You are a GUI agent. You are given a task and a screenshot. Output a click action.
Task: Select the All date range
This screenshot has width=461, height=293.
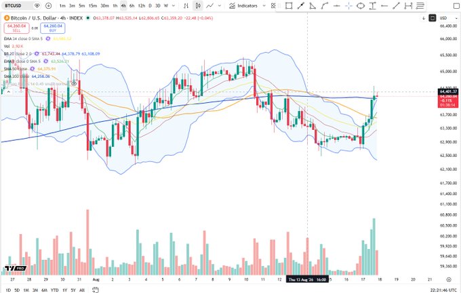pos(82,290)
